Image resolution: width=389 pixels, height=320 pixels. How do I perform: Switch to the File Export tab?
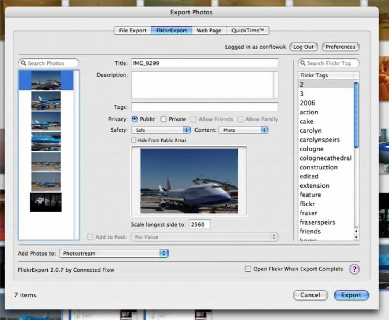click(133, 31)
